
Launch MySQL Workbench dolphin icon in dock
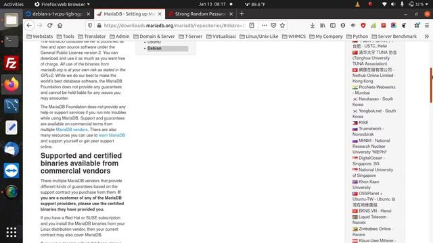click(x=12, y=106)
